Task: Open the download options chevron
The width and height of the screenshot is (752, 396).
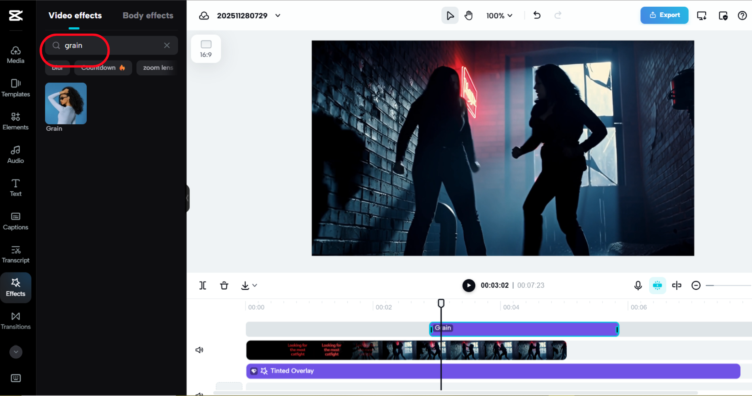Action: [x=255, y=285]
